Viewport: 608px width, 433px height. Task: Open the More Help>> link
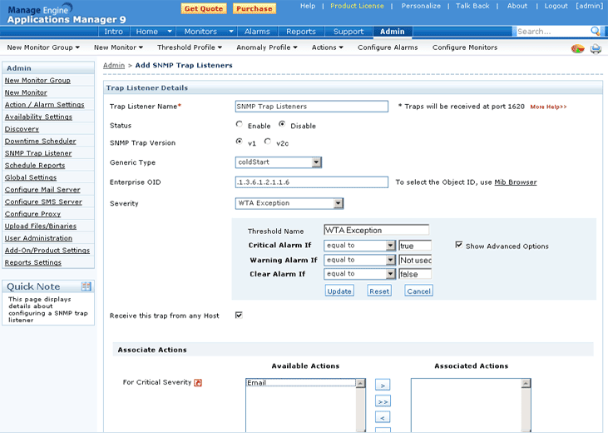(548, 107)
